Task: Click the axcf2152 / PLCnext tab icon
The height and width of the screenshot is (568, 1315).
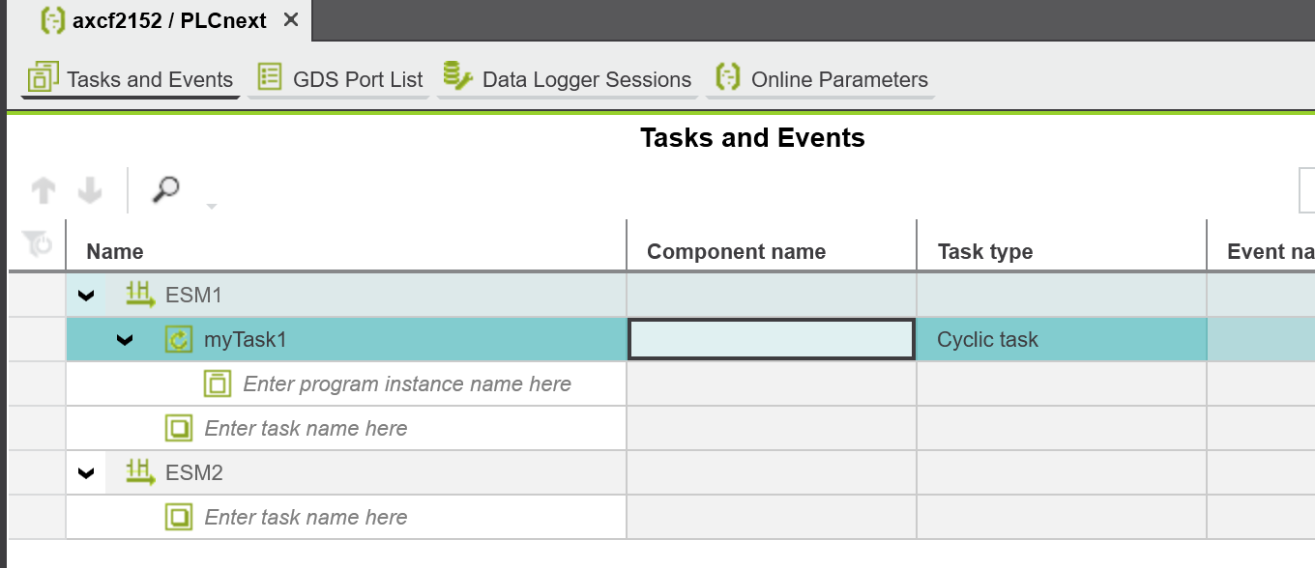Action: point(52,20)
